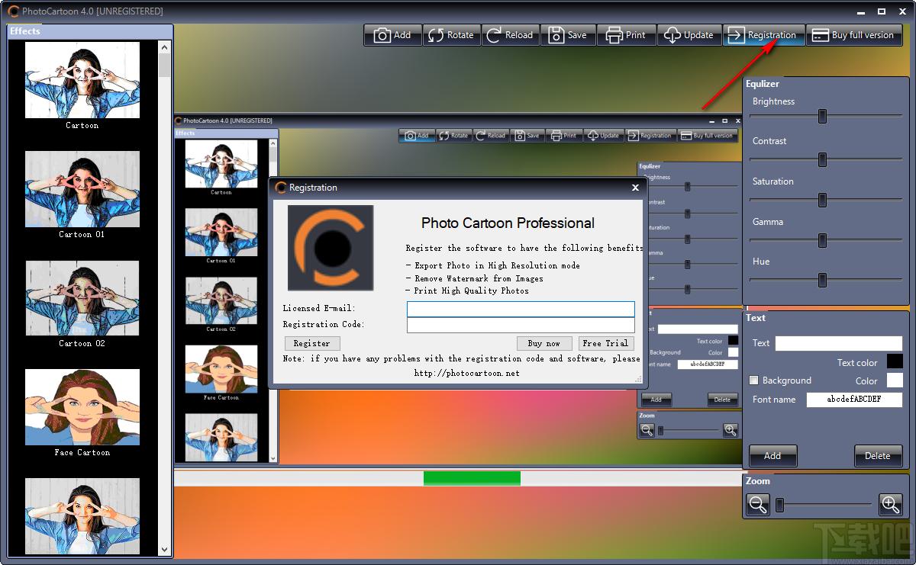Select the Cartoon effect thumbnail

pyautogui.click(x=82, y=80)
